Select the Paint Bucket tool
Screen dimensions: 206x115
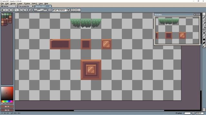point(204,33)
